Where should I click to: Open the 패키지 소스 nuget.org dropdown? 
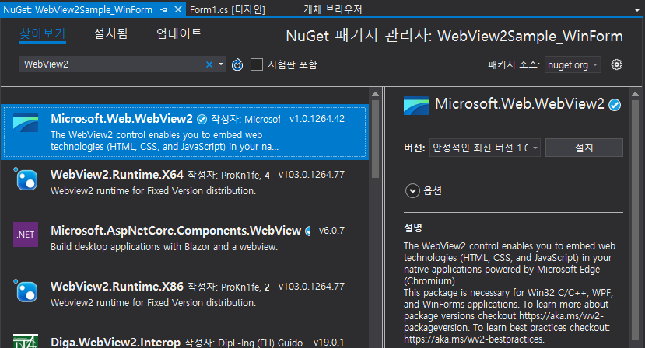coord(573,64)
